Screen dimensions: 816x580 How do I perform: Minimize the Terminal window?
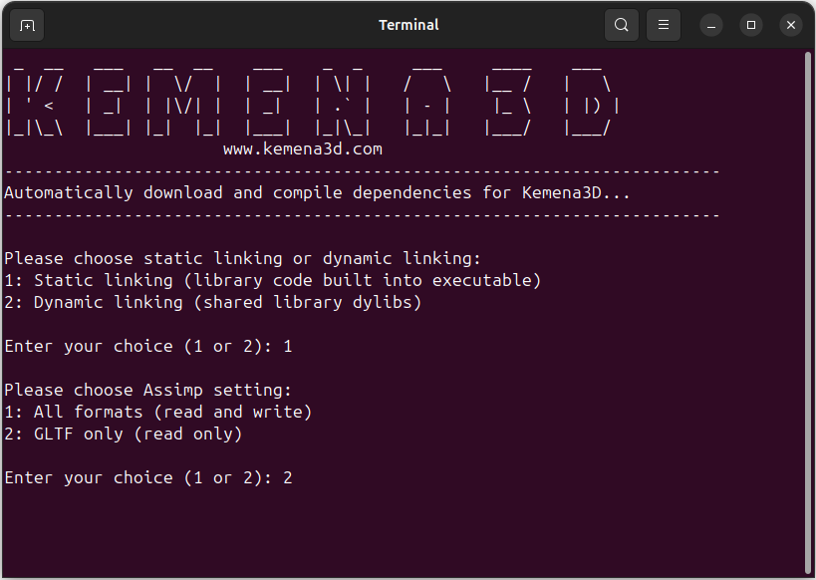point(710,25)
